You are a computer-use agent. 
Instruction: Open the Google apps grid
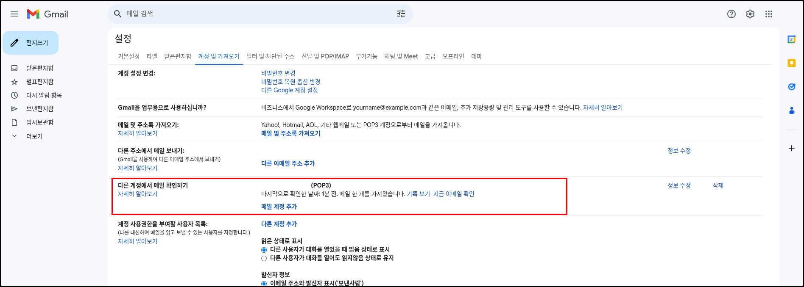(x=769, y=14)
